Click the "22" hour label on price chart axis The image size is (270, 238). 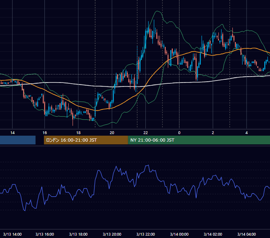pos(146,133)
